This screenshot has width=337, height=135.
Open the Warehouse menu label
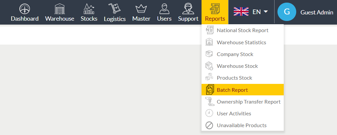click(60, 19)
